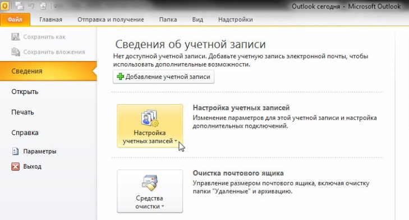409x220 pixels.
Task: Click the red Выход exit icon
Action: point(15,166)
